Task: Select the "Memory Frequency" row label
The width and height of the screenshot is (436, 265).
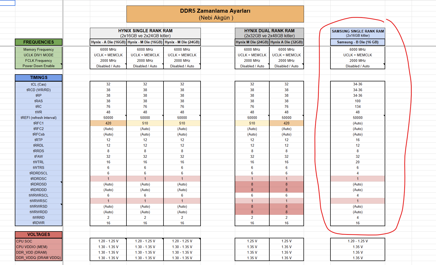Action: (x=39, y=49)
